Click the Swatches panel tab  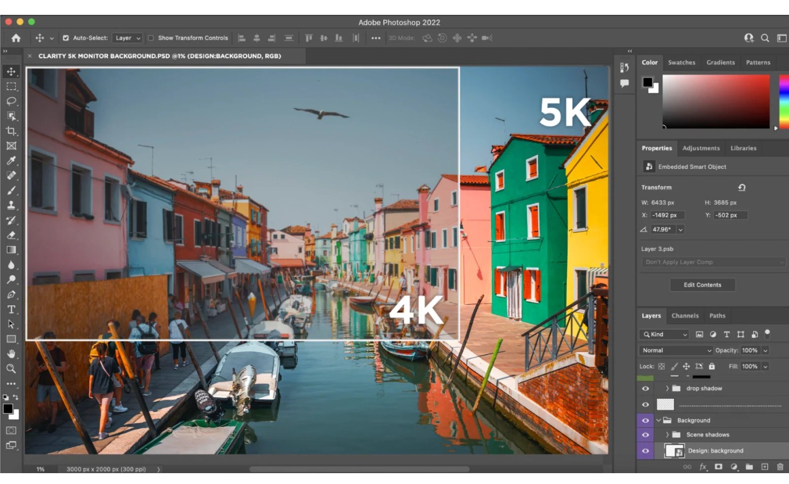682,62
